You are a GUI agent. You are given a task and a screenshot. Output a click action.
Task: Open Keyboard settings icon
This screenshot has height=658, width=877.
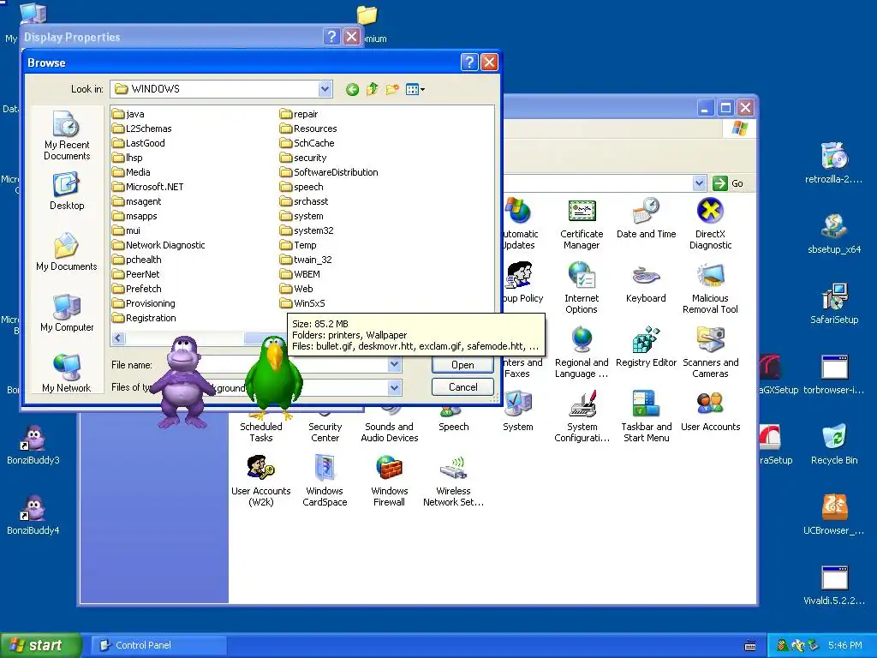pyautogui.click(x=646, y=283)
